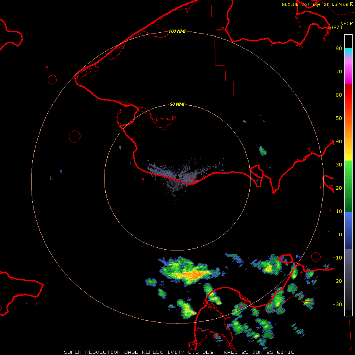Click the -30 value on the dBZ scale
The width and height of the screenshot is (355, 355).
point(337,305)
